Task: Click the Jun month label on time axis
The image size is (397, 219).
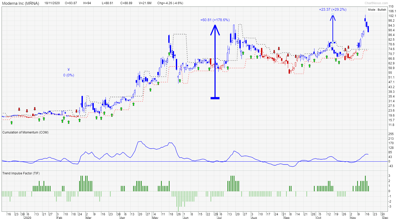Action: [186, 217]
